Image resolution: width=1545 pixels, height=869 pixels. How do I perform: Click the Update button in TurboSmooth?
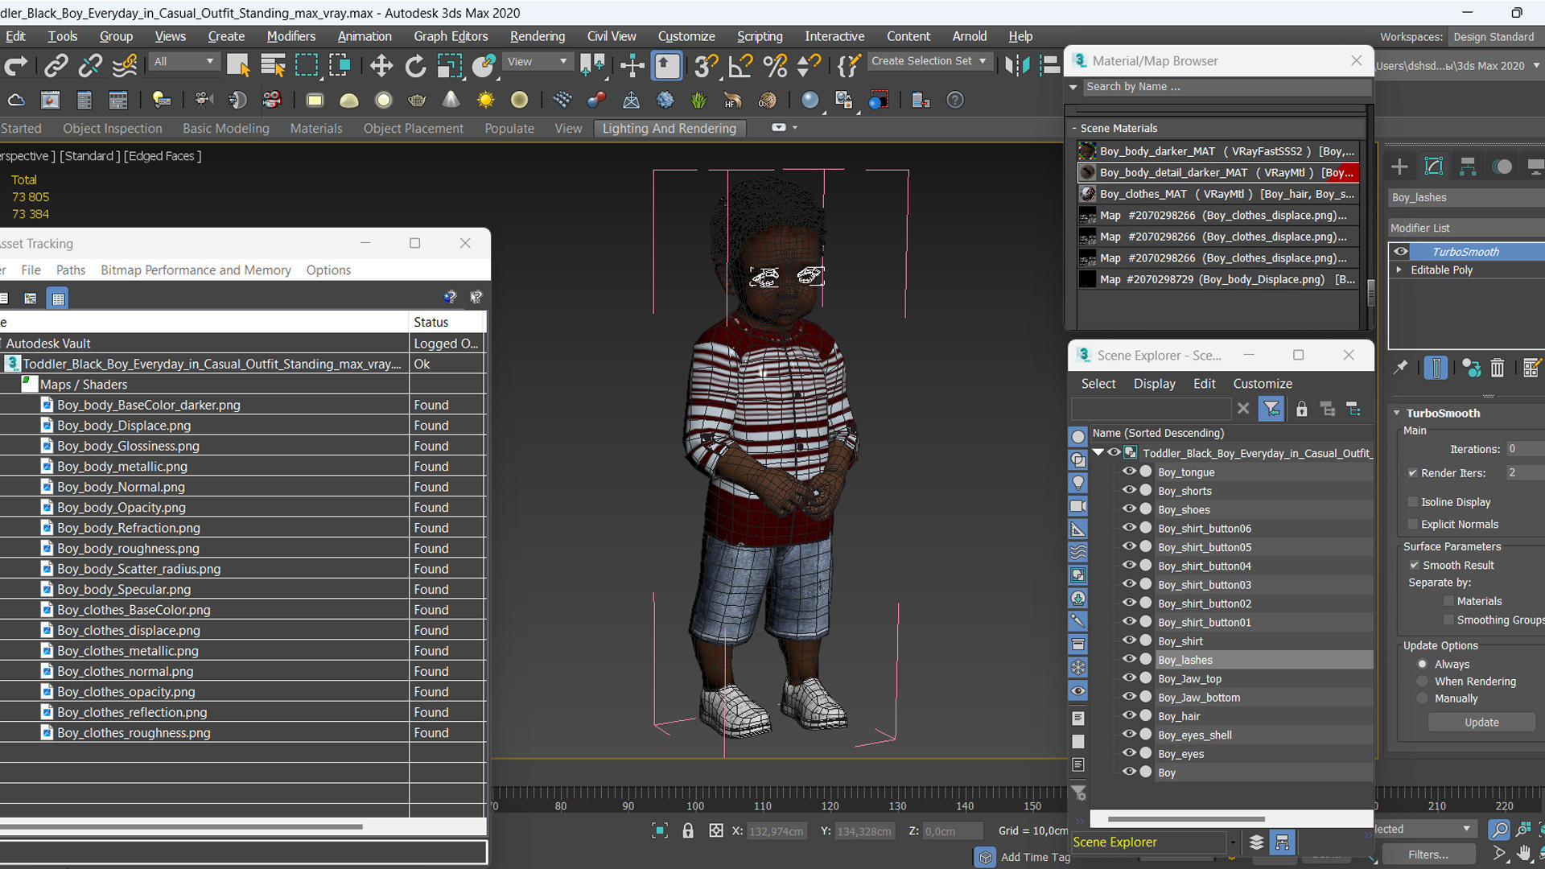1481,722
